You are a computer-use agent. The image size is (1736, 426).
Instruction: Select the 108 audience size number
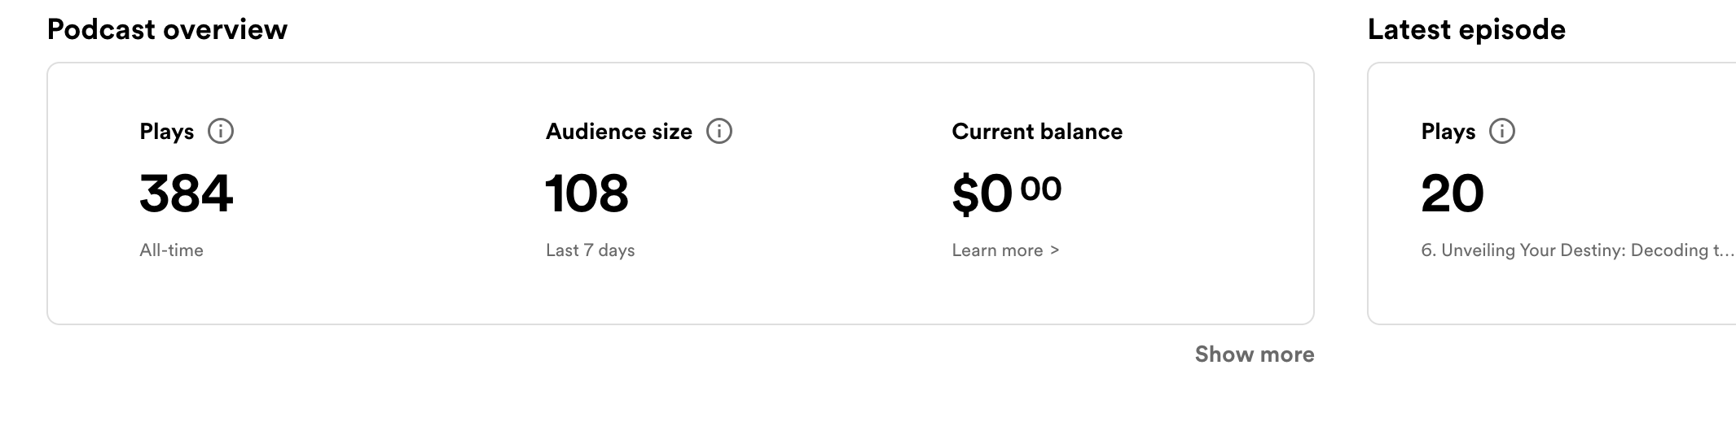[x=587, y=193]
